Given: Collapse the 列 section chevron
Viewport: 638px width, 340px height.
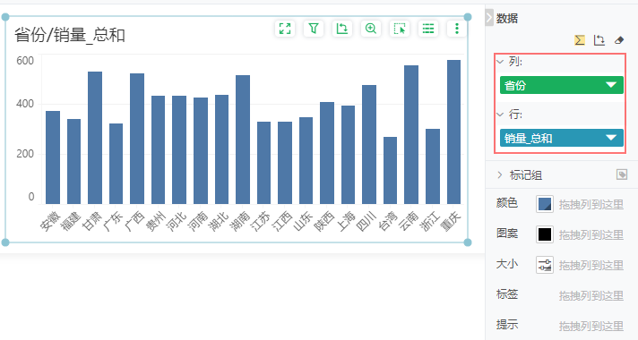Looking at the screenshot, I should coord(500,62).
